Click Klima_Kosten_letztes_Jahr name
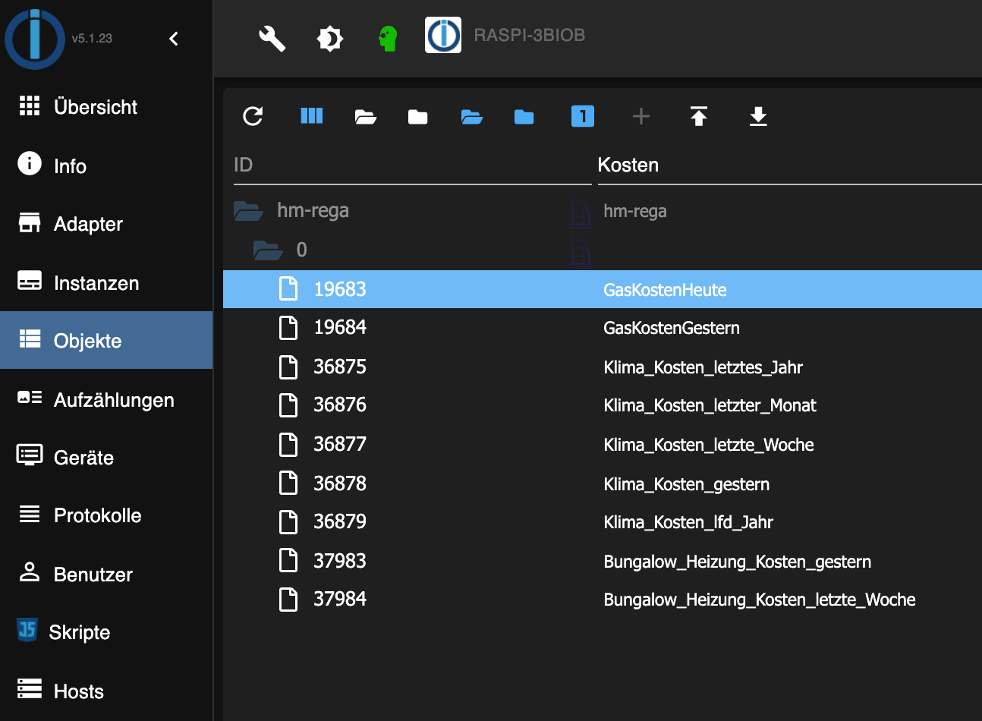Image resolution: width=982 pixels, height=721 pixels. point(703,367)
